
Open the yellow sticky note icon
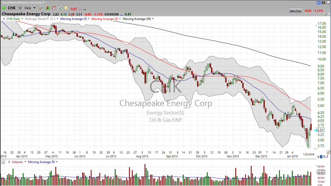66,8
